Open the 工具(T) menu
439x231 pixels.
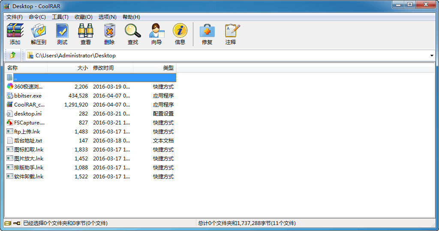pyautogui.click(x=60, y=17)
